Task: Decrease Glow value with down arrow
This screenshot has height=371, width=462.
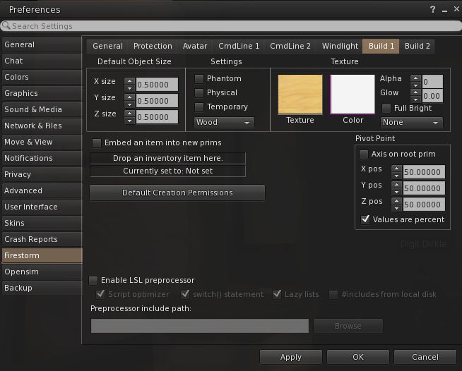Action: 416,99
